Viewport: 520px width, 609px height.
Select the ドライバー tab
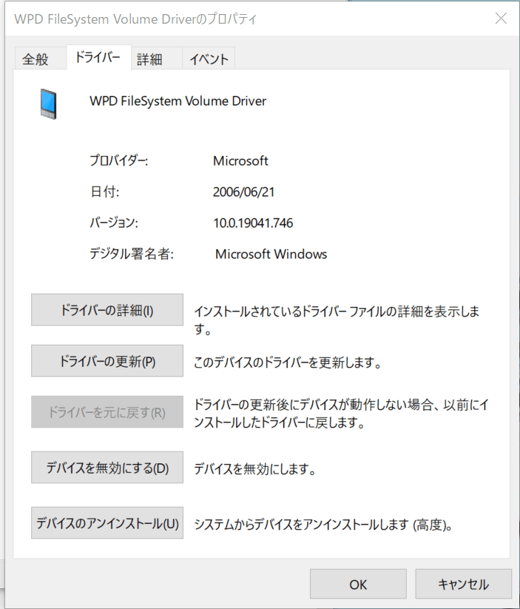98,58
